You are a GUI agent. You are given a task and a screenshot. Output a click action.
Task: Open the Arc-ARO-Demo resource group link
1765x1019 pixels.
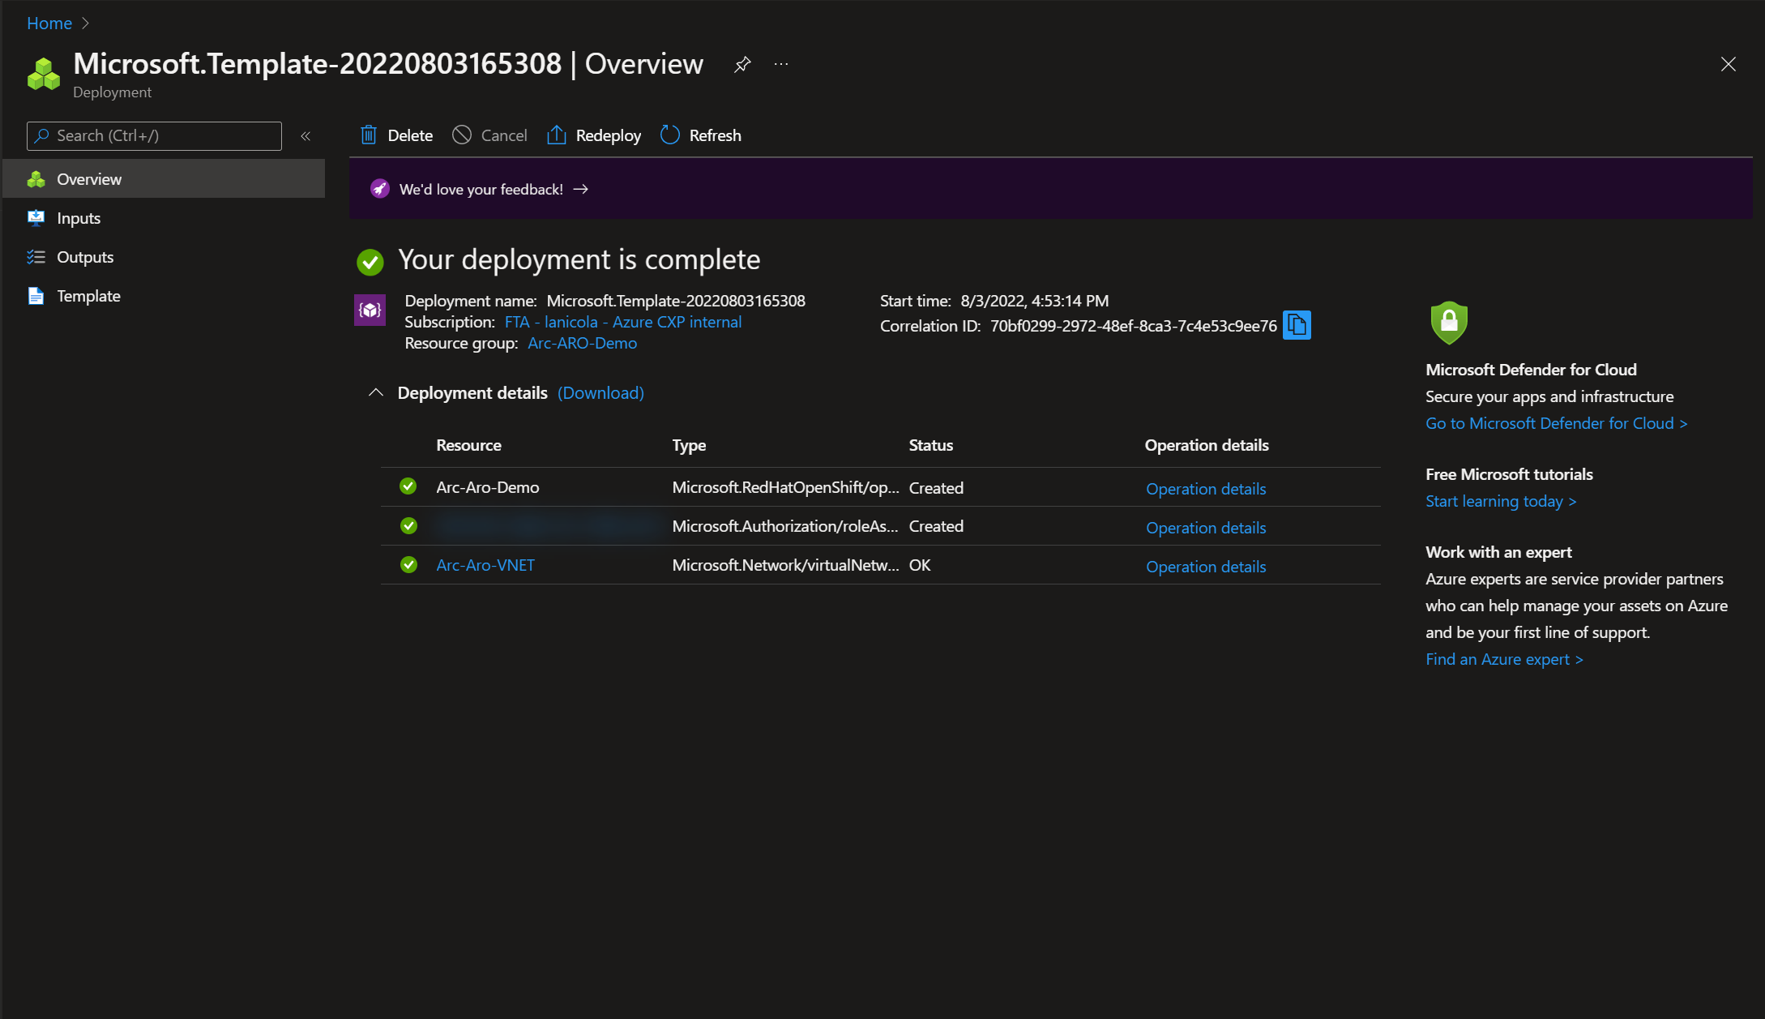click(x=582, y=343)
